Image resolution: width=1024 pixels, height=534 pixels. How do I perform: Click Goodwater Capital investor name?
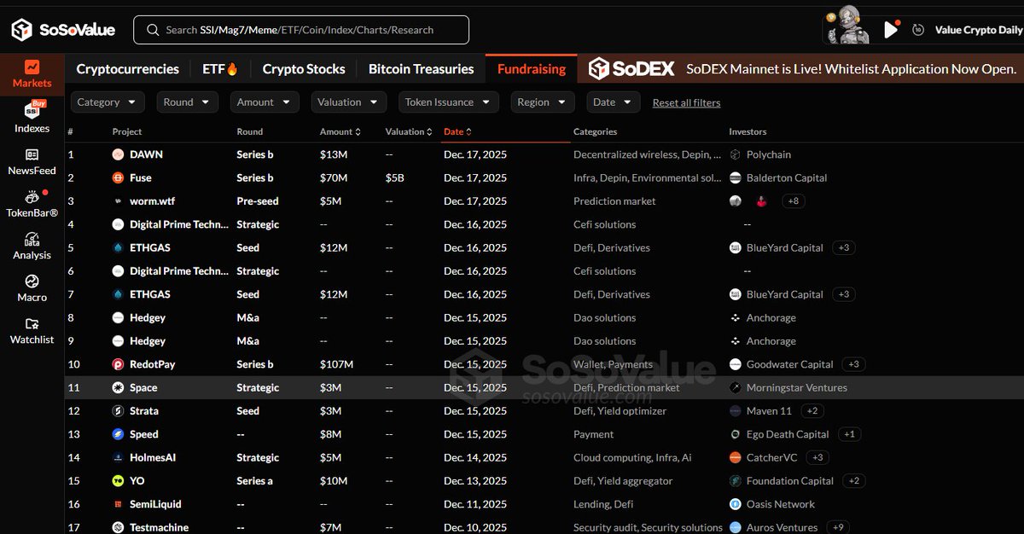789,364
